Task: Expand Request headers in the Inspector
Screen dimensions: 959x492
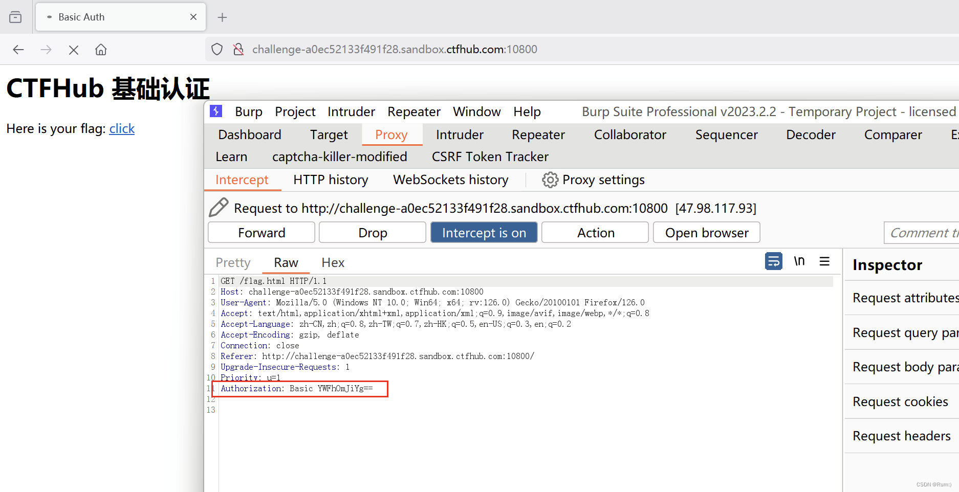Action: click(901, 435)
